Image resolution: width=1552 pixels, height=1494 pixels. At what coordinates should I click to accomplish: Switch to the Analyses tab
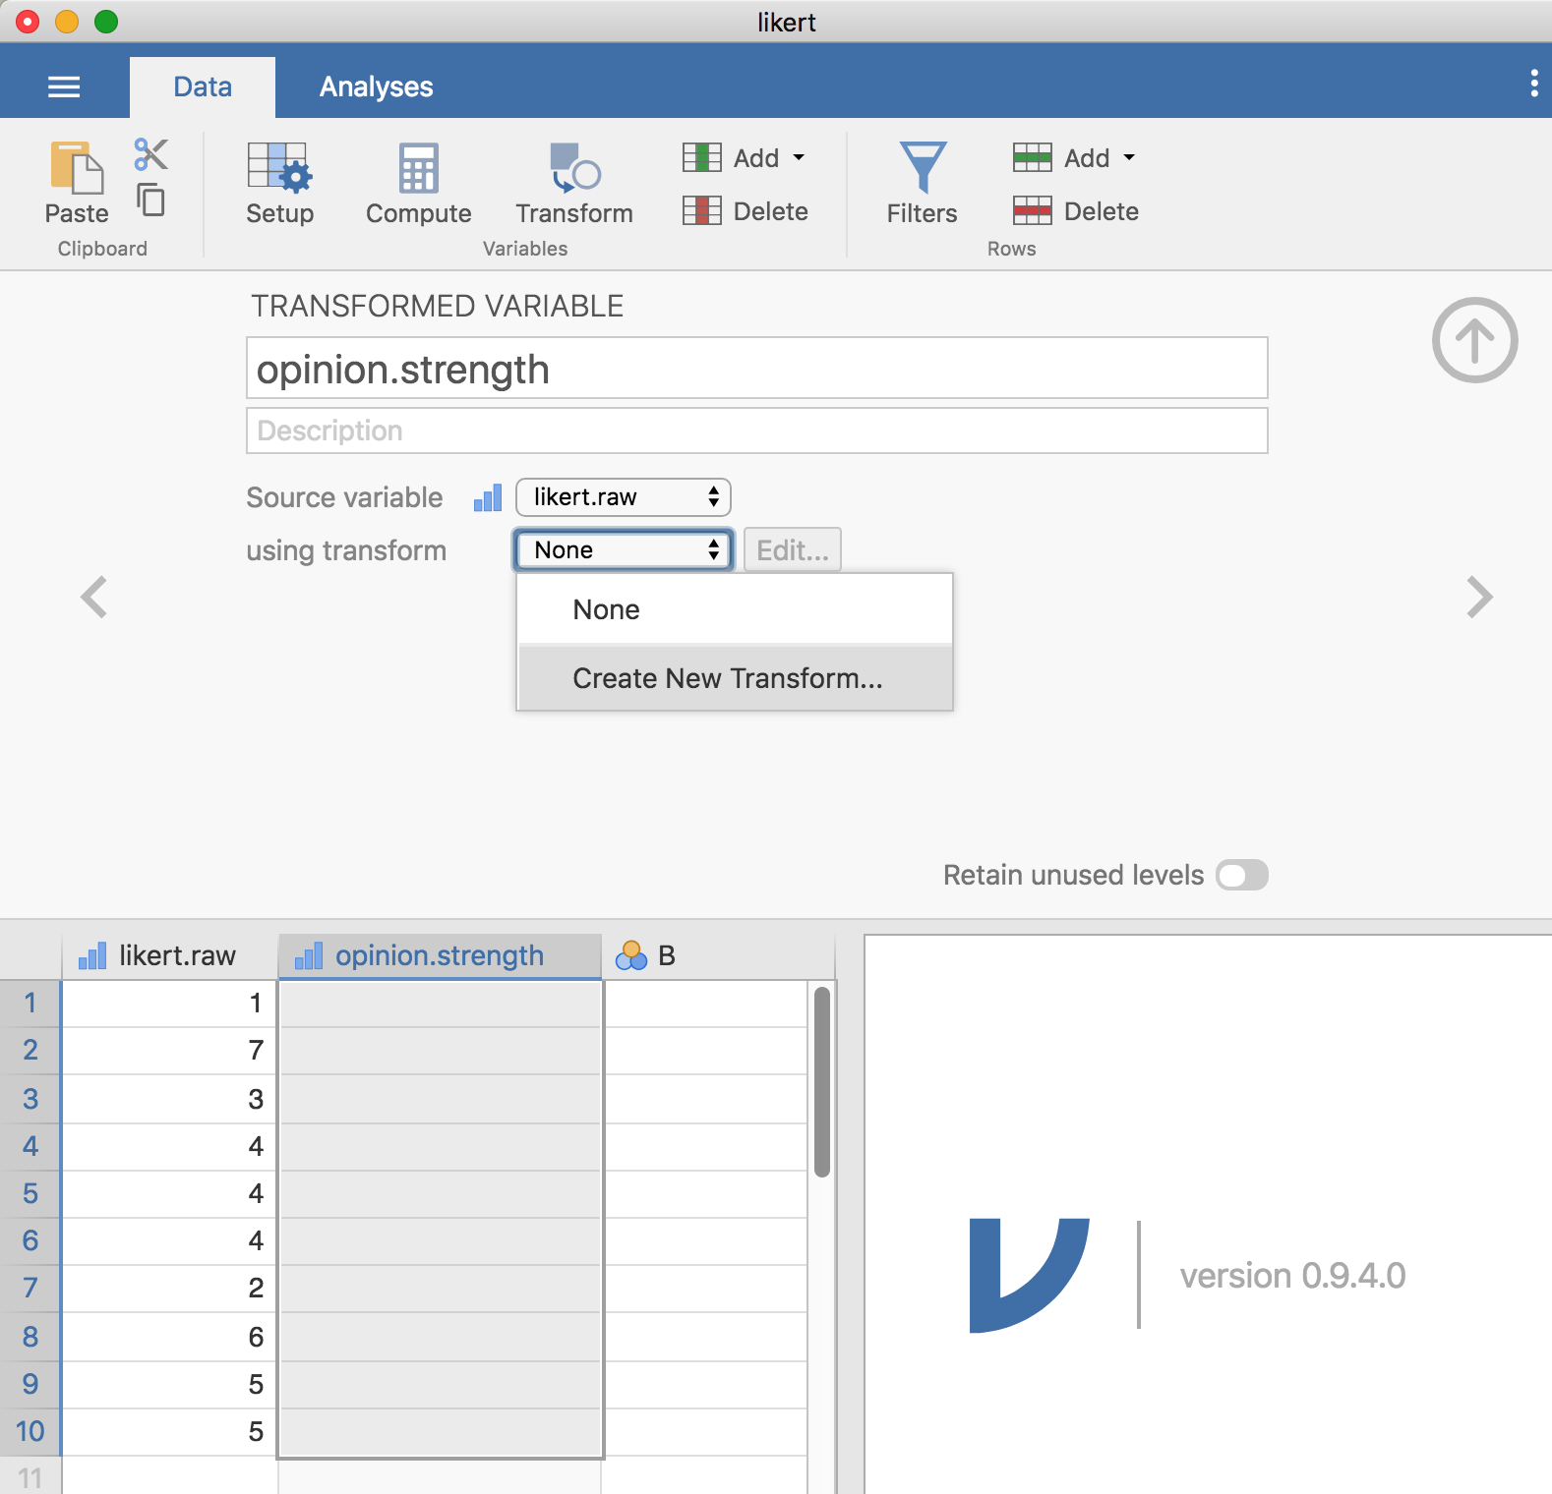(x=376, y=87)
